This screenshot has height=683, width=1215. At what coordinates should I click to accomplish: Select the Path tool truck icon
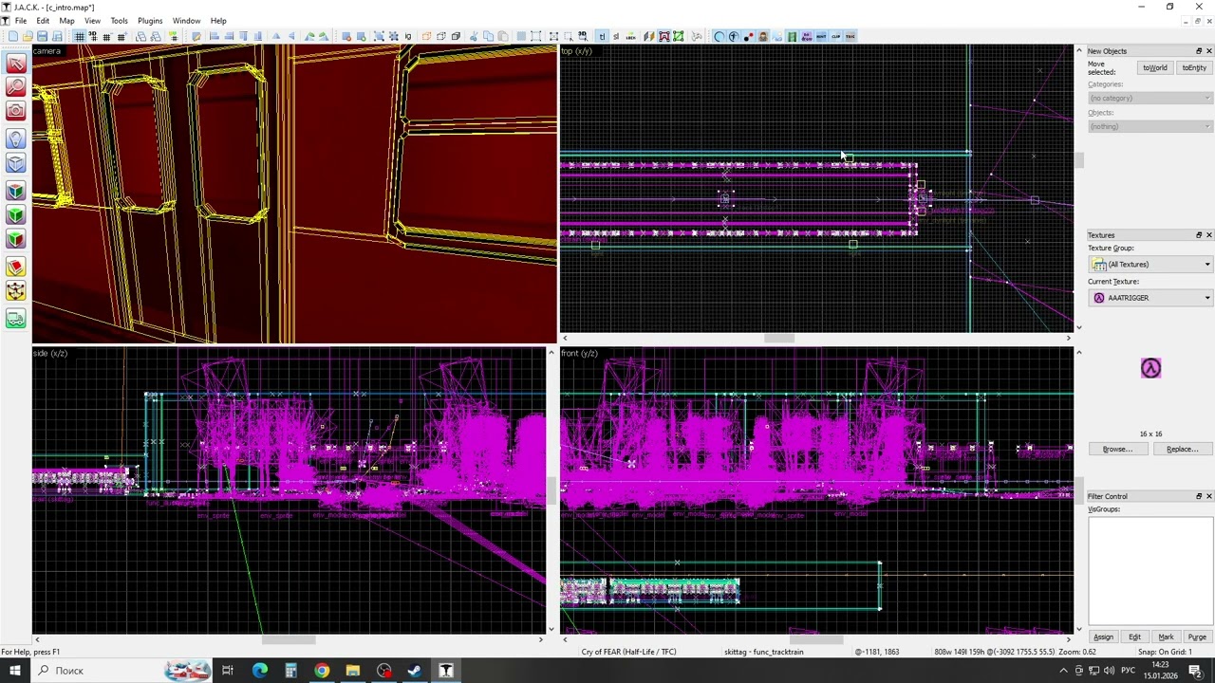[x=15, y=319]
